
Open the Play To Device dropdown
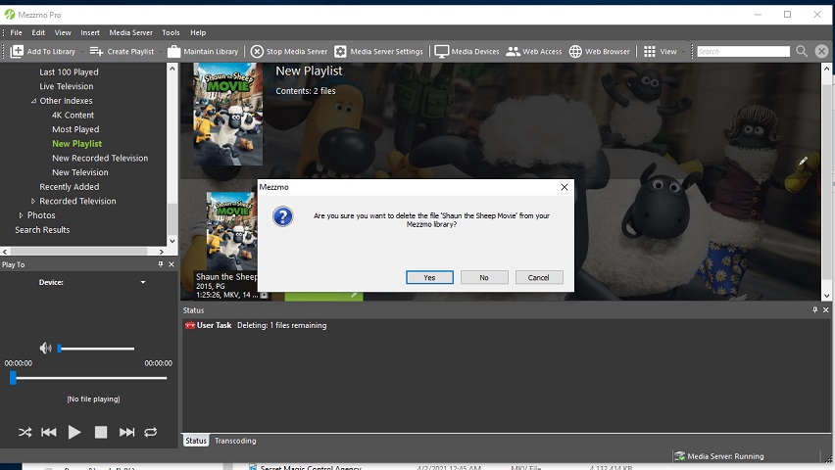143,282
